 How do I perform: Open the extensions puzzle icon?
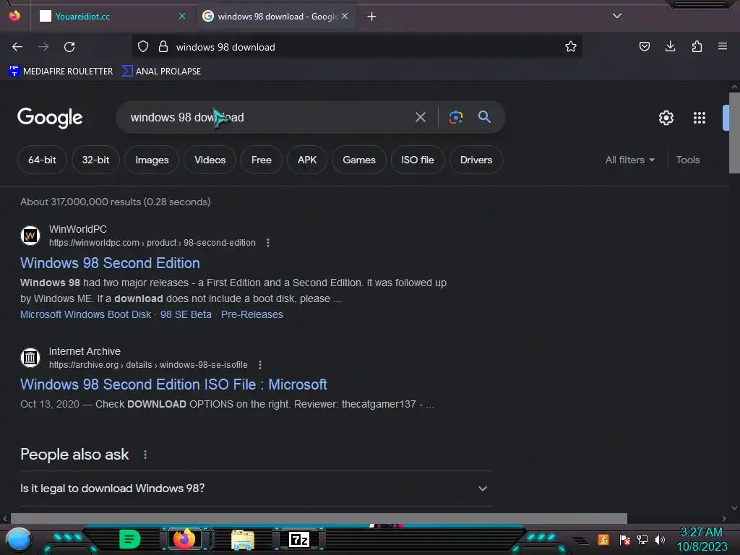point(697,46)
